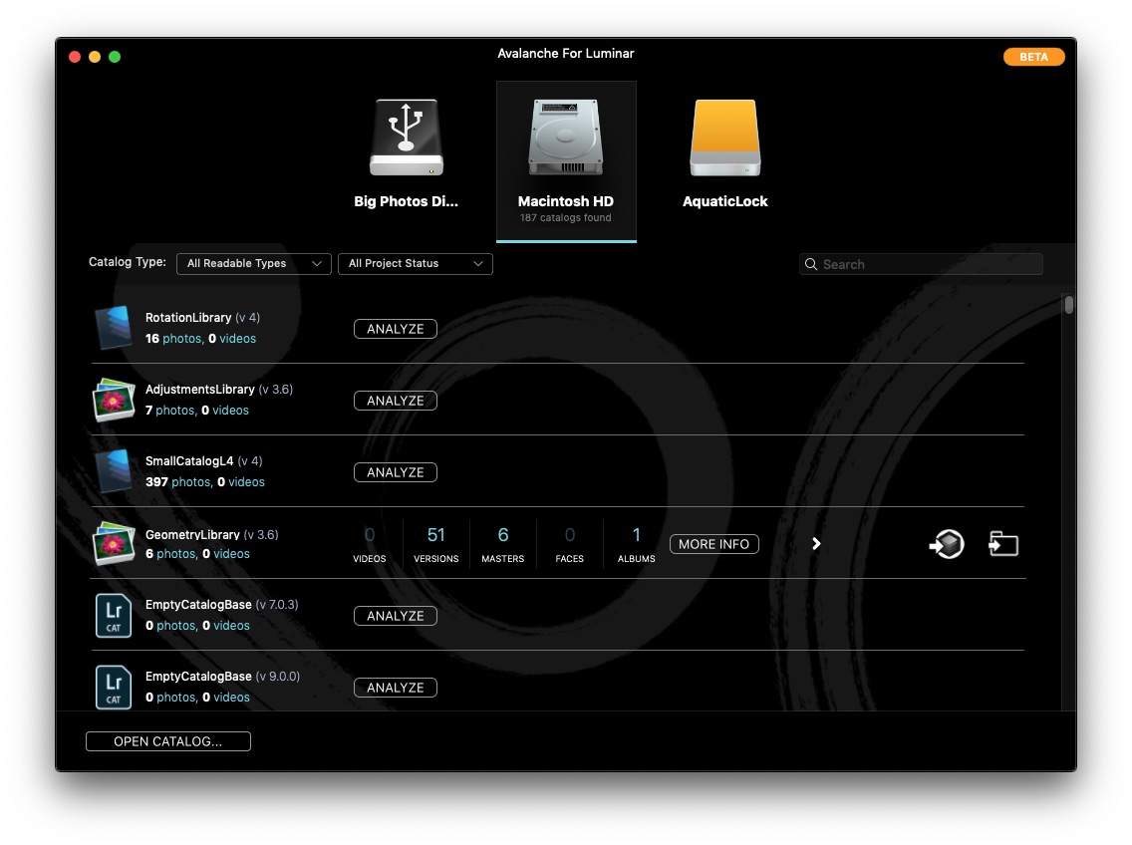Click the import-to-folder icon for GeometryLibrary
1132x845 pixels.
click(1002, 544)
